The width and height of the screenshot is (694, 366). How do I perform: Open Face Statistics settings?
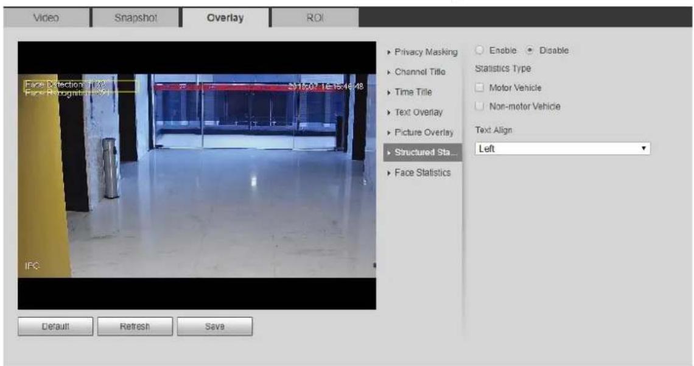pyautogui.click(x=422, y=172)
